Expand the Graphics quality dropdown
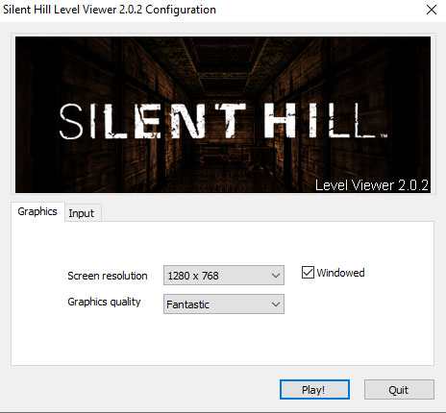Image resolution: width=446 pixels, height=413 pixels. [x=224, y=304]
